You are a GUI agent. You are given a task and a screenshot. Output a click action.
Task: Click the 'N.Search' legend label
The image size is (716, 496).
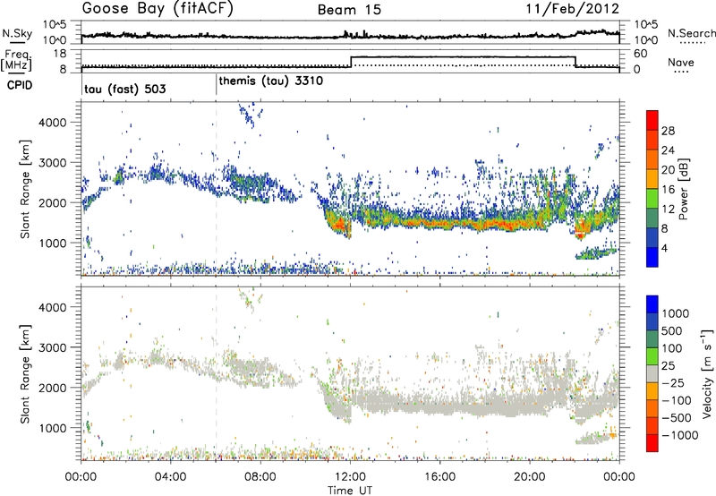[691, 33]
